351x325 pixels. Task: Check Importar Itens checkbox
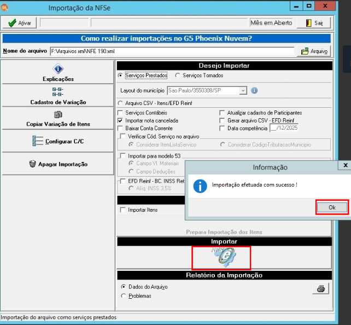click(x=123, y=210)
